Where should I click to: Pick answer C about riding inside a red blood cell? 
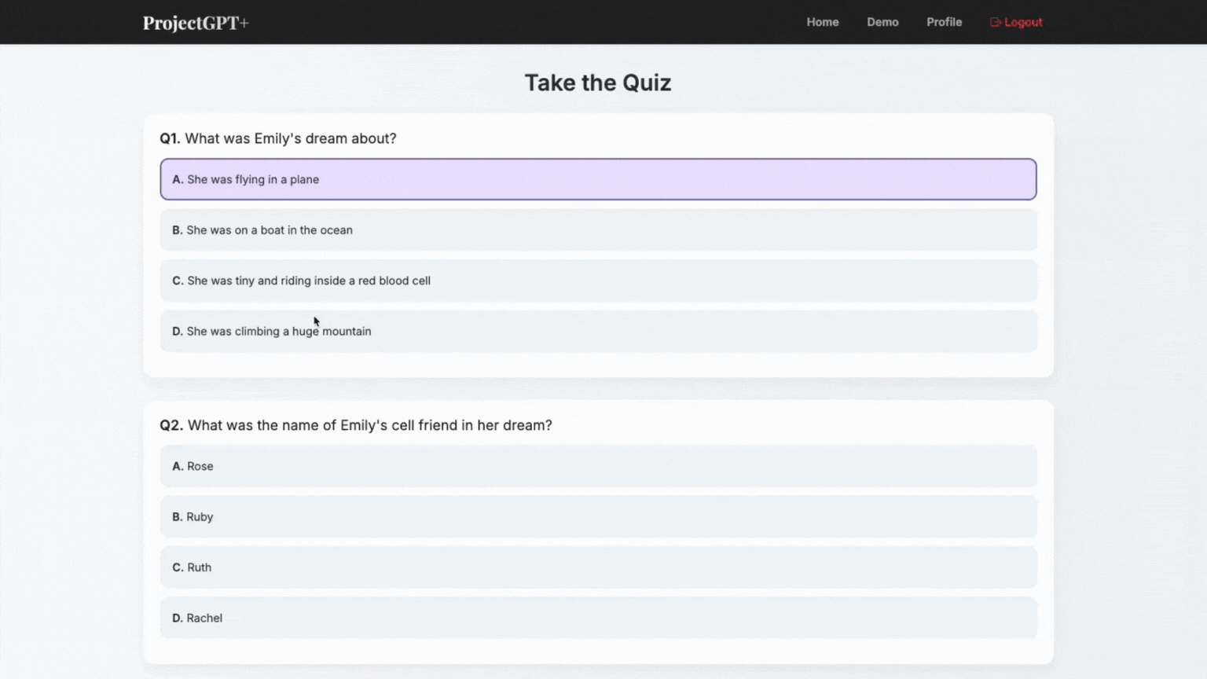coord(597,281)
